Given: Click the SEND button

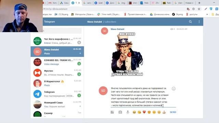Looking at the screenshot, I should point(173,112).
